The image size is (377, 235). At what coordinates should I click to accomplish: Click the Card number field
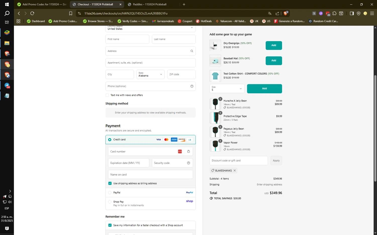tap(151, 151)
